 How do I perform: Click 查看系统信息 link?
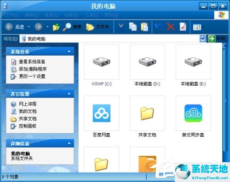pos(32,62)
